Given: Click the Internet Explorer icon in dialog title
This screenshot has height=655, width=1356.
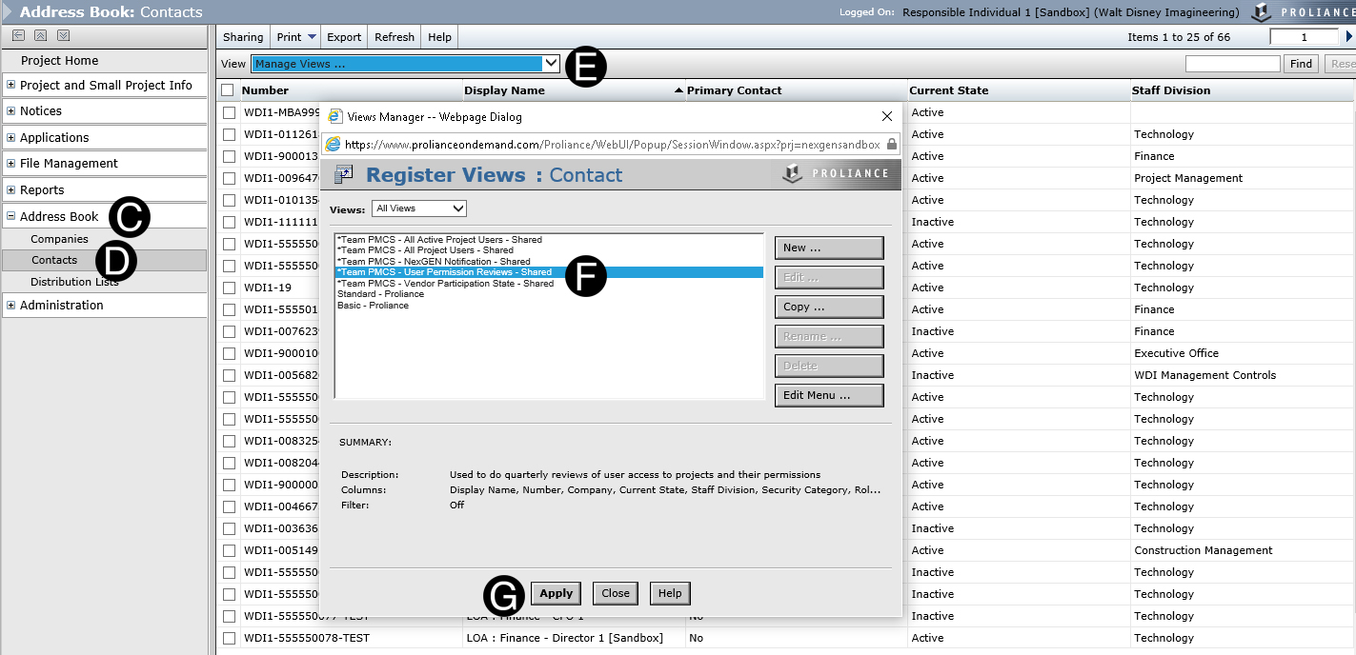Looking at the screenshot, I should 335,116.
